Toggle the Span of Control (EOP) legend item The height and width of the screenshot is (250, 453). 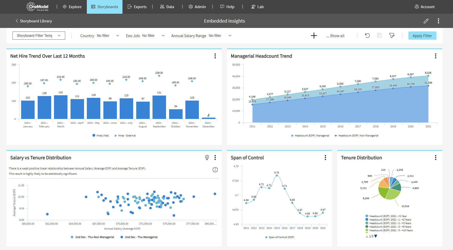tap(279, 237)
